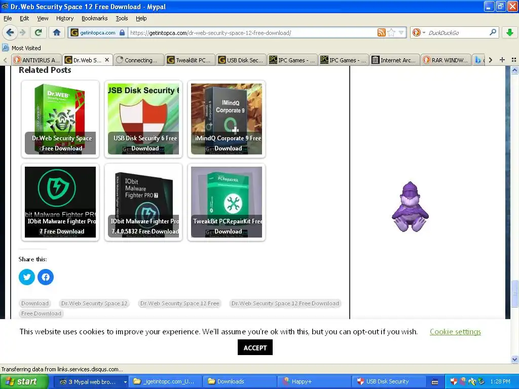Click the Forward navigation arrow

(23, 32)
